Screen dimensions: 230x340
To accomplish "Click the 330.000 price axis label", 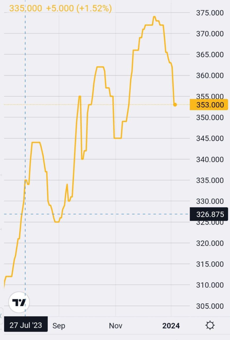I will [x=210, y=201].
